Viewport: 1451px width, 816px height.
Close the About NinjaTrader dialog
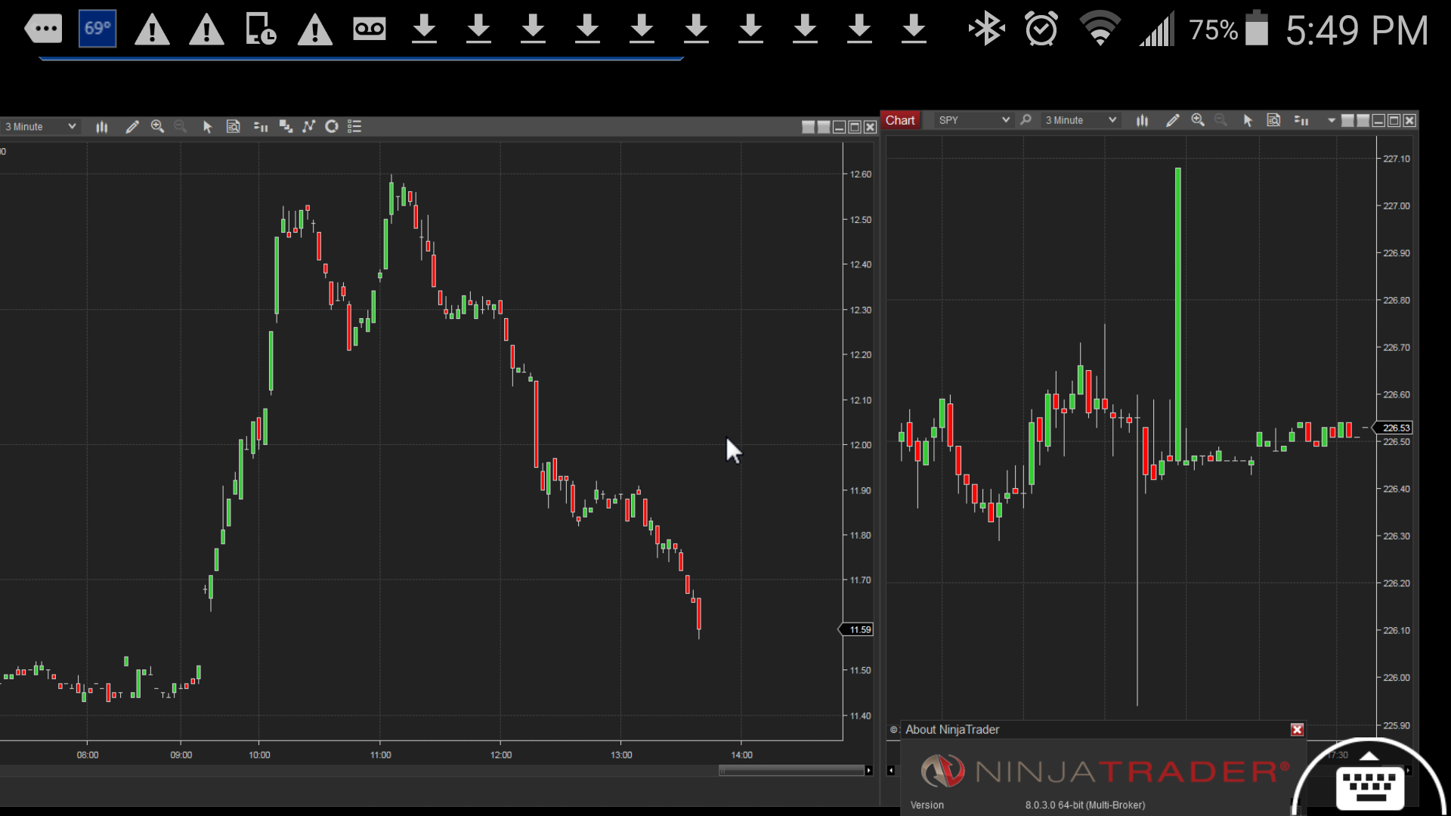[1297, 729]
